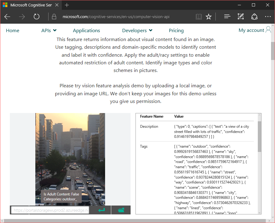Go back to the previous page

tap(7, 17)
